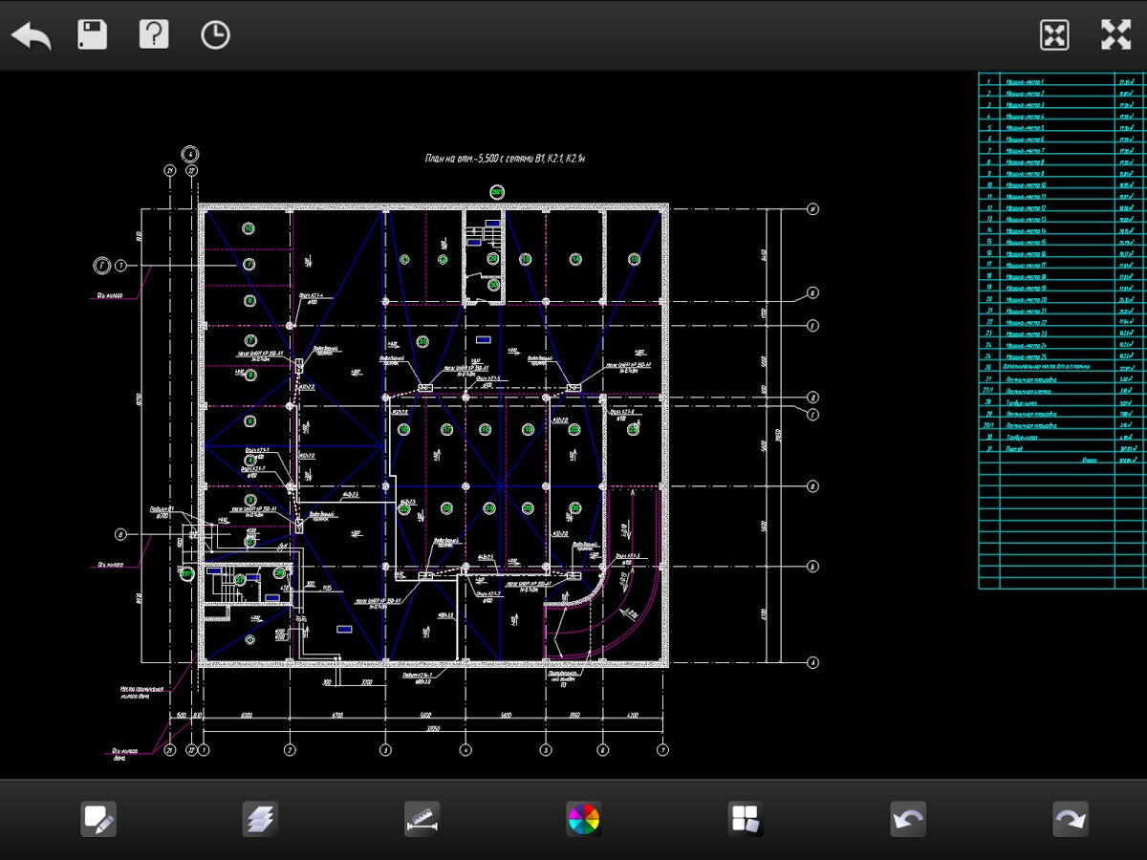Tap the double-circled axis bubble 4 above plan
The width and height of the screenshot is (1147, 860).
pyautogui.click(x=190, y=153)
